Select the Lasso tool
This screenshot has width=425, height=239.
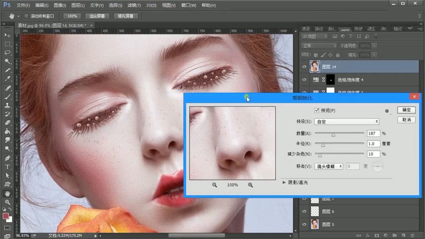pos(7,52)
